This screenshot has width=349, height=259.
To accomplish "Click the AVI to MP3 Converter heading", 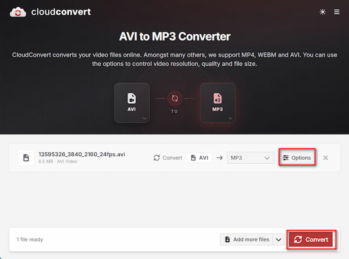I will [174, 37].
